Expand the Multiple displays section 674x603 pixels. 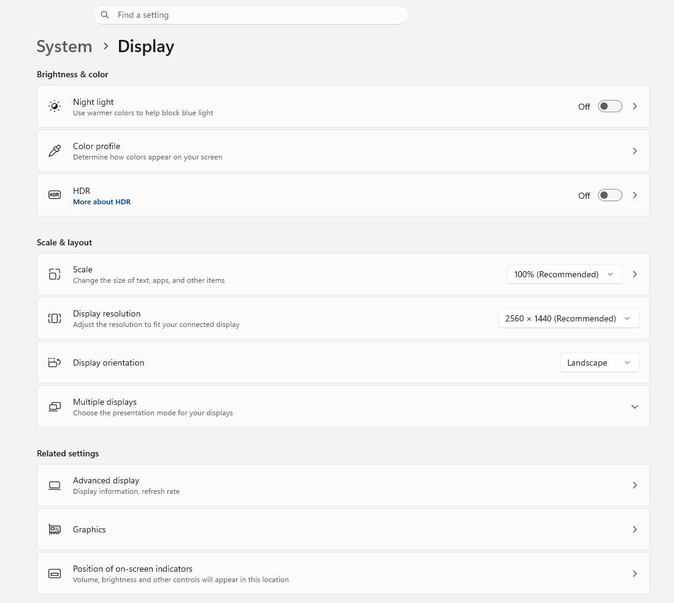pos(634,407)
